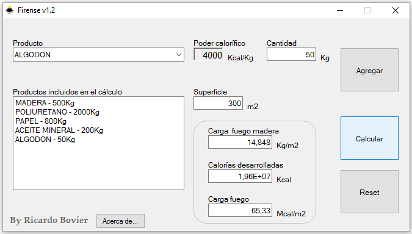Click the Agregar button
The image size is (412, 234).
pyautogui.click(x=369, y=70)
